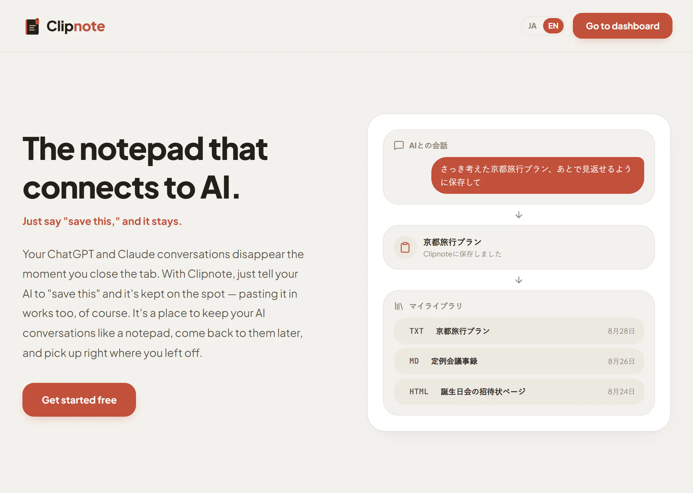Click the MD file type badge
The height and width of the screenshot is (493, 693).
click(414, 361)
